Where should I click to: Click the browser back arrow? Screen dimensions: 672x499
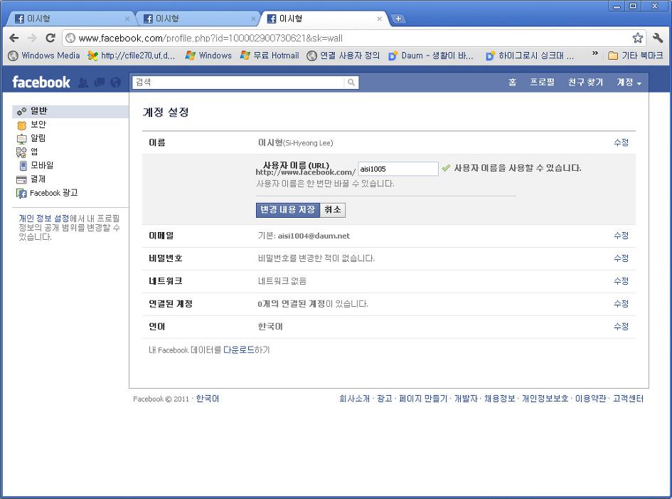point(14,38)
